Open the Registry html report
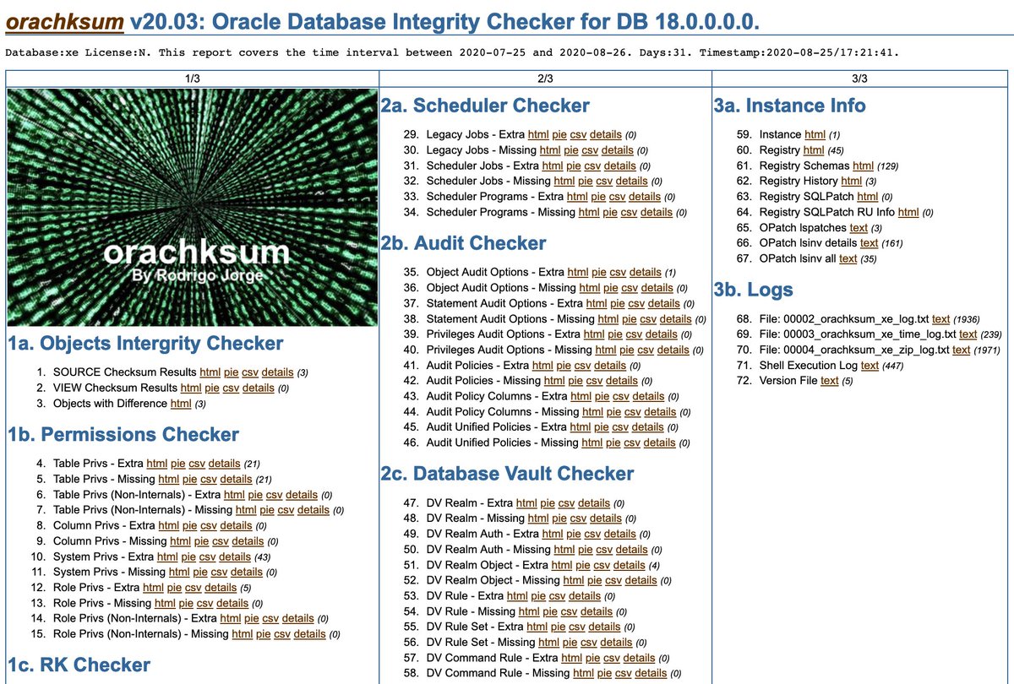1014x684 pixels. pos(814,149)
